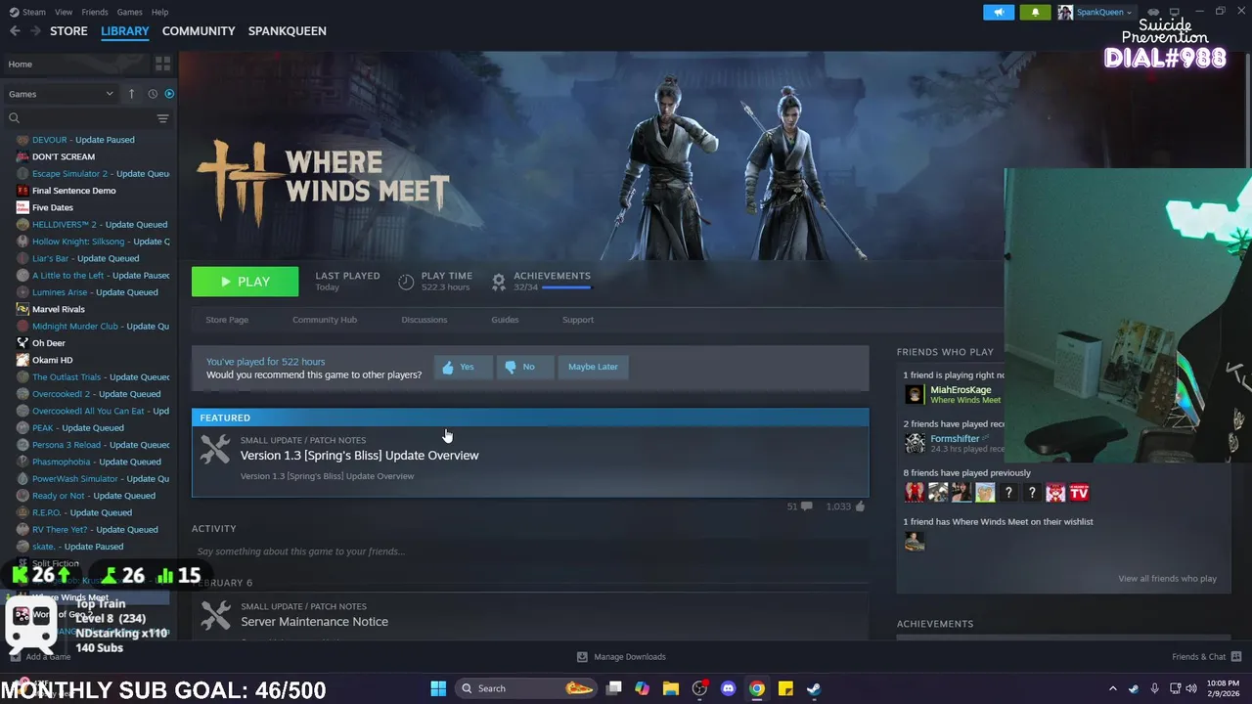The width and height of the screenshot is (1252, 704).
Task: Click the wrench icon of Version 1.3 update
Action: pyautogui.click(x=215, y=450)
